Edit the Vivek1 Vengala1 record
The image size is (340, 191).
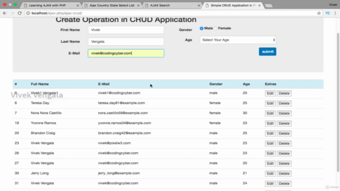tap(270, 93)
